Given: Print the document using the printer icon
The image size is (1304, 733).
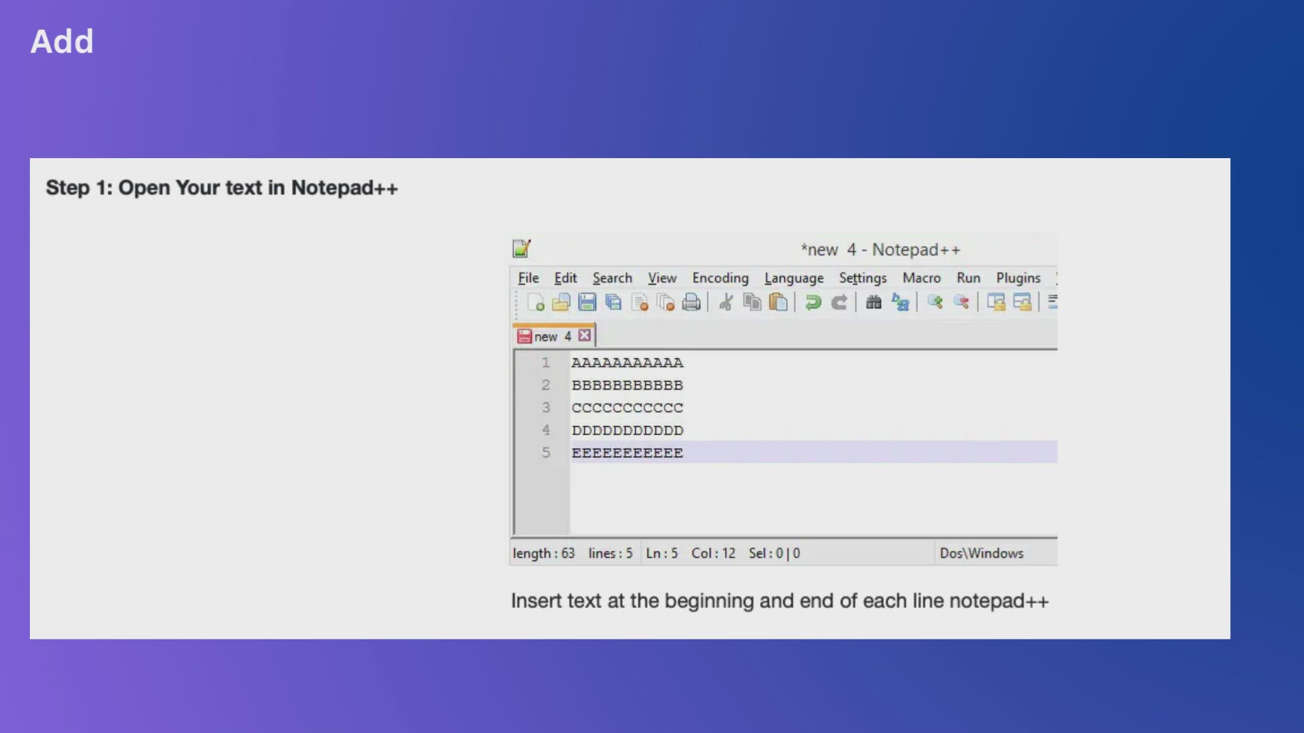Looking at the screenshot, I should pos(691,303).
